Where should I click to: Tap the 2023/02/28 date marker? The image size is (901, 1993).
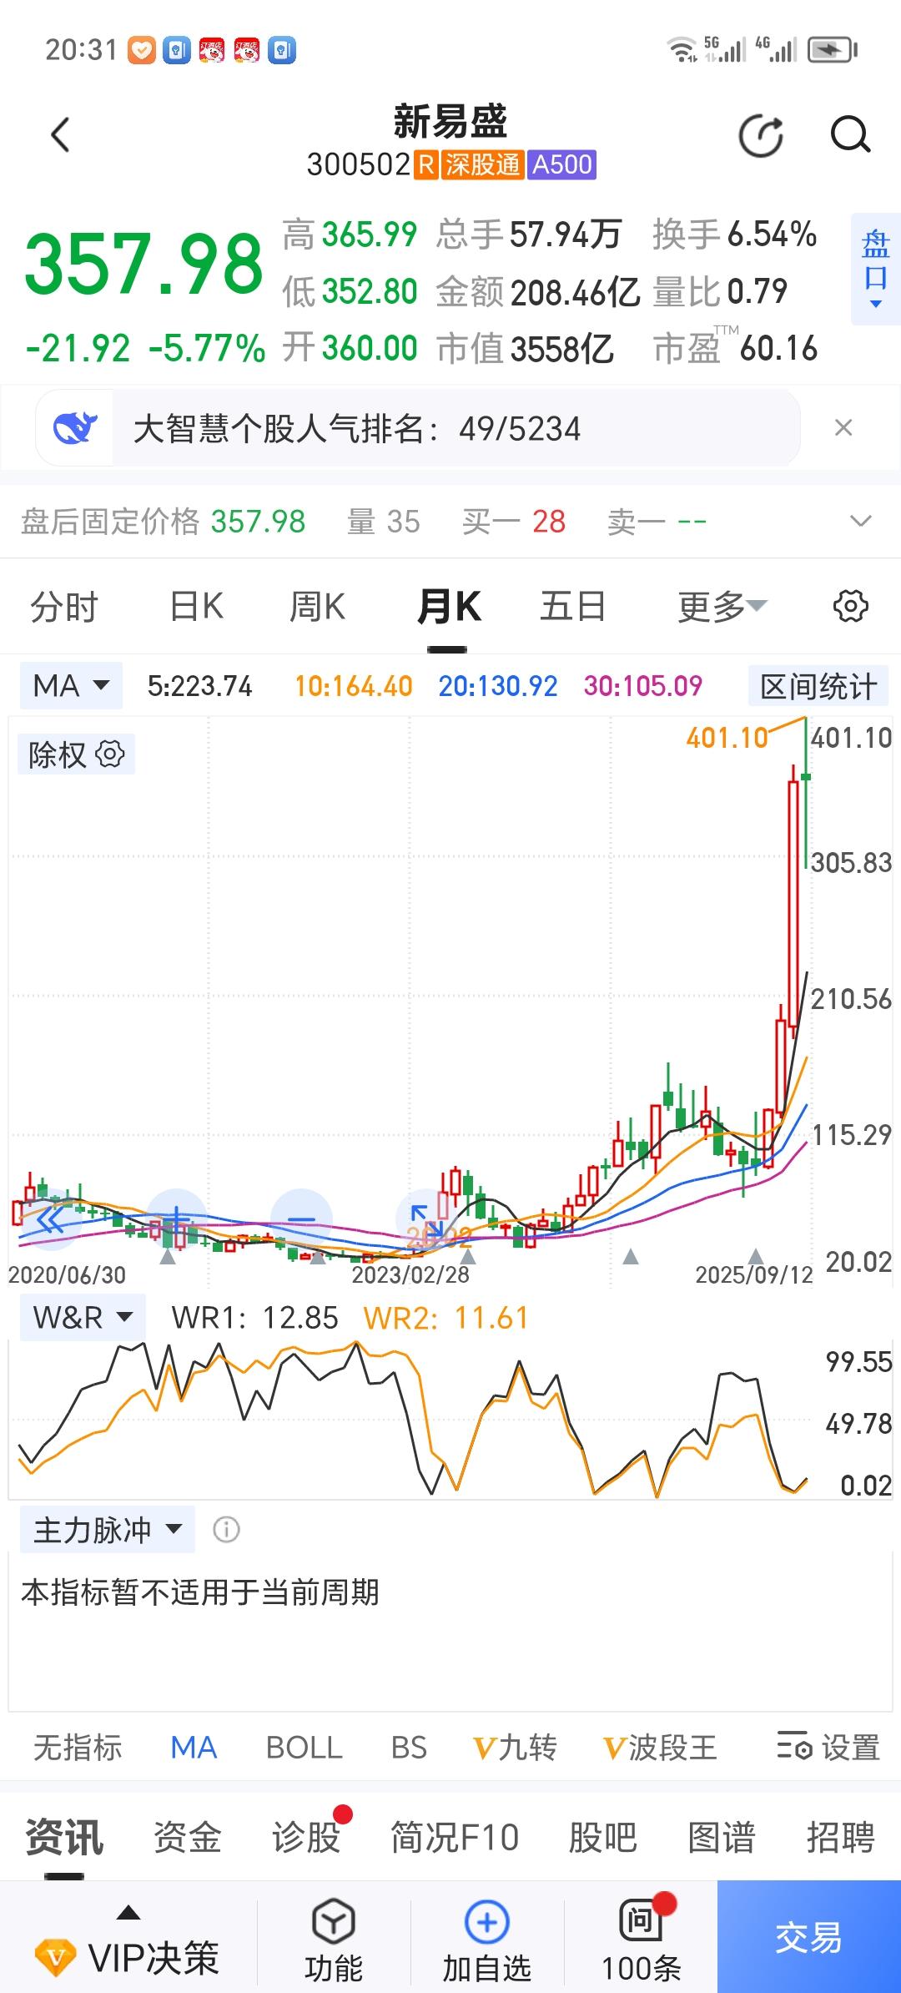click(410, 1274)
